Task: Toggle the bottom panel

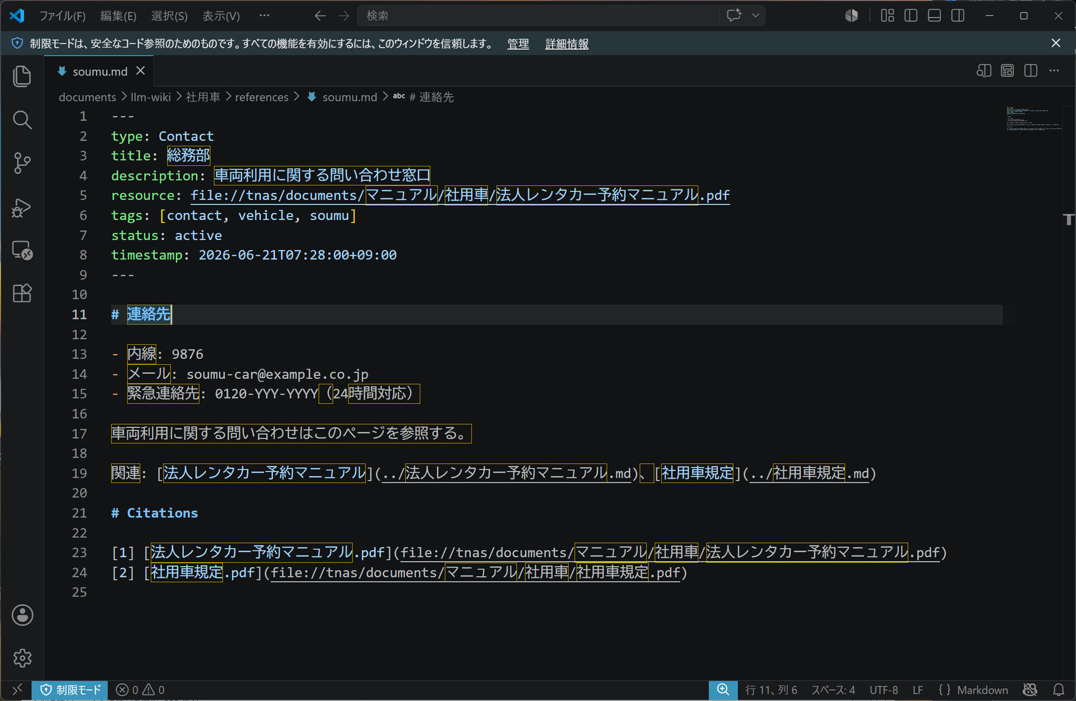Action: coord(934,16)
